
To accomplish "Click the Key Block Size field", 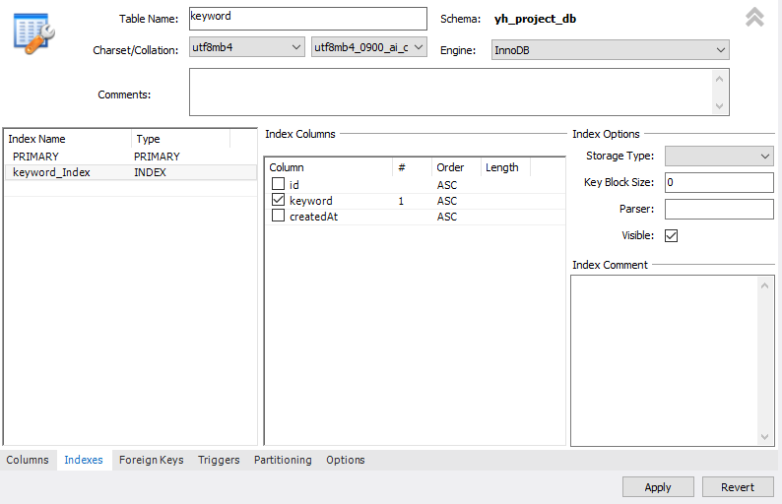I will [x=719, y=182].
